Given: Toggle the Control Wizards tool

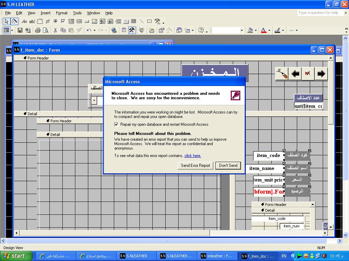Looking at the screenshot, I should pos(14,21).
